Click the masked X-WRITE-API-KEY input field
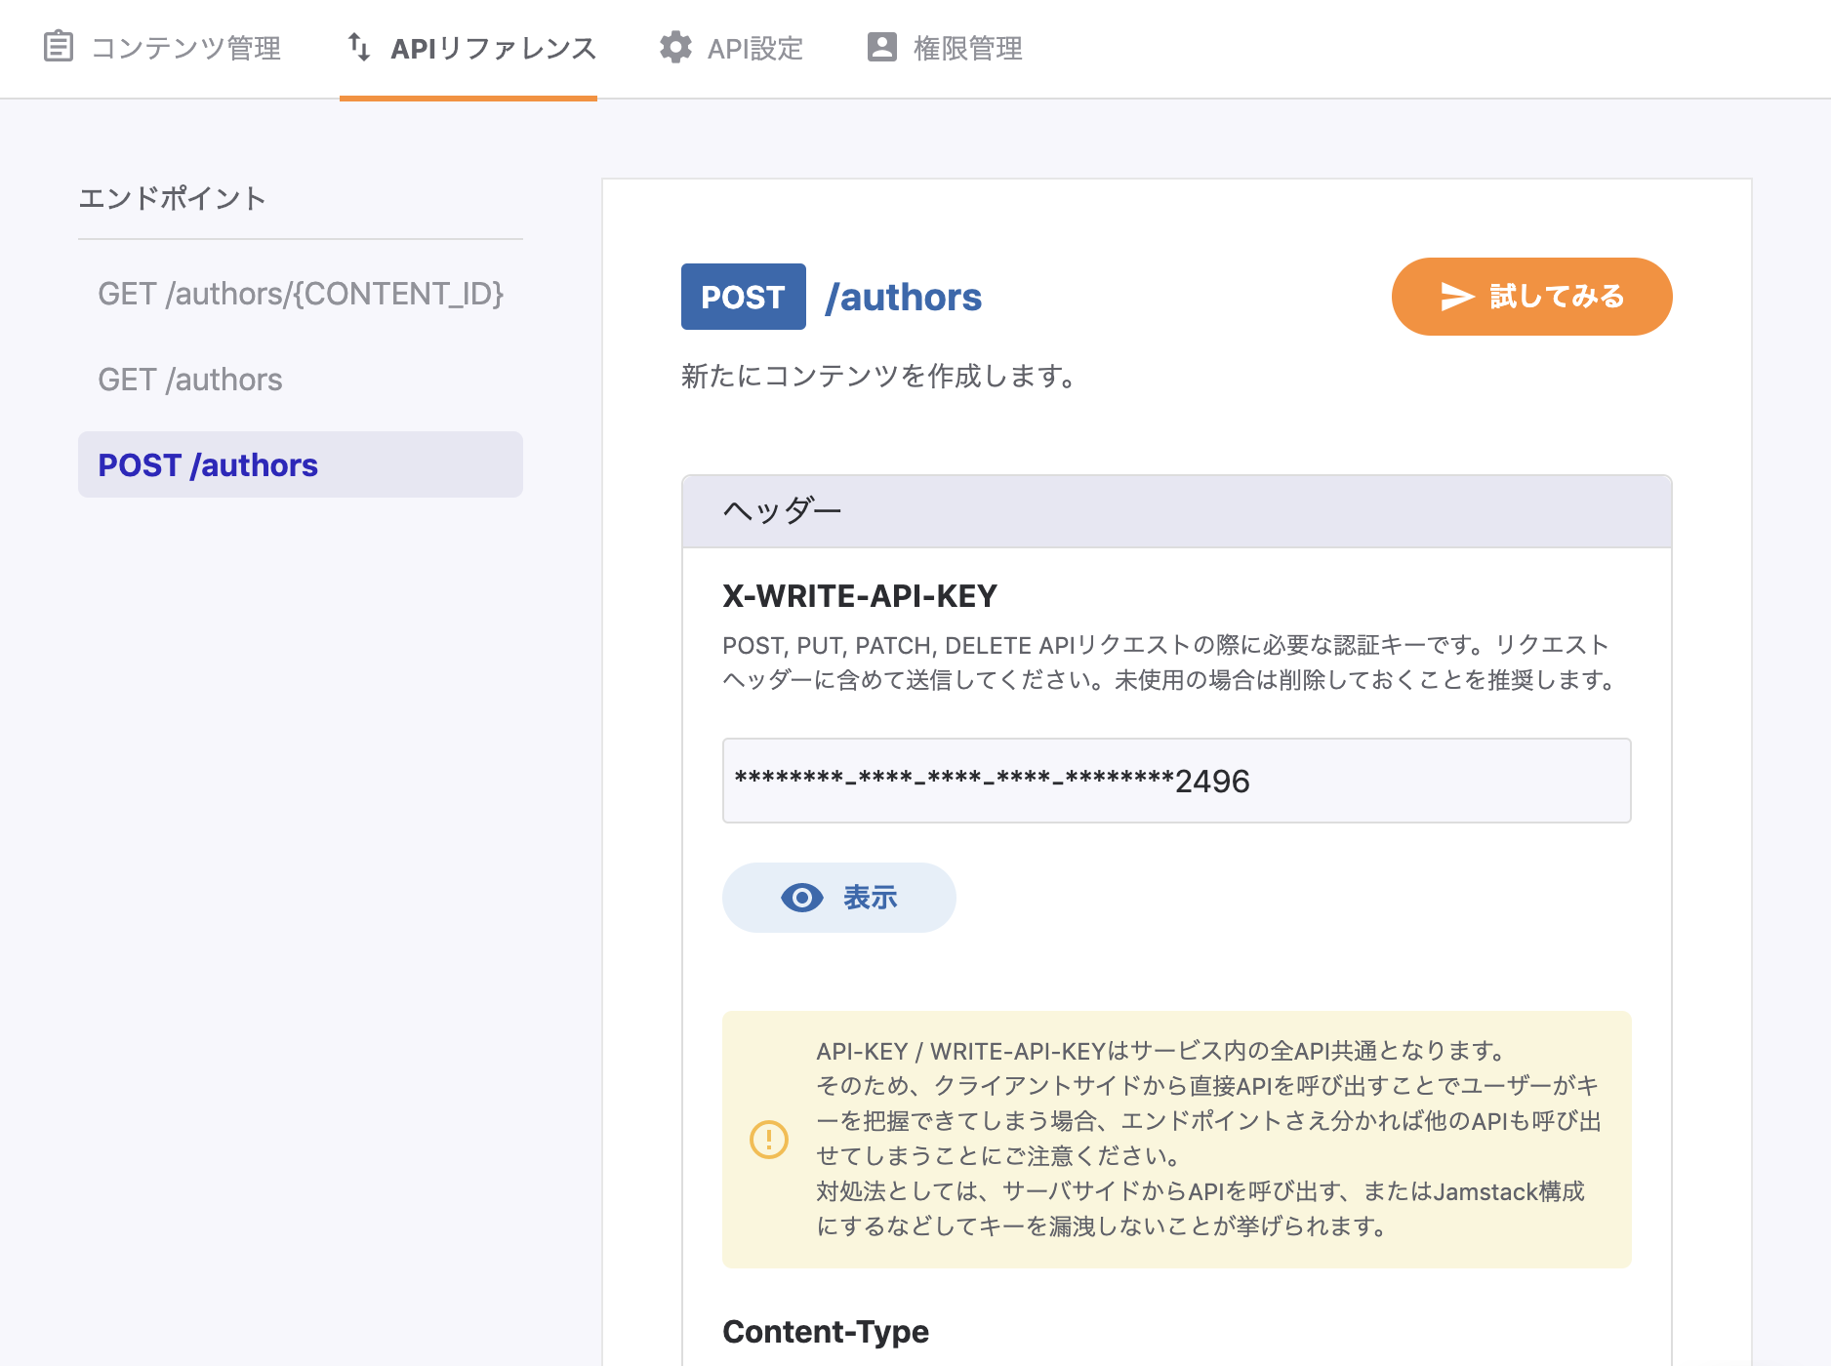The image size is (1831, 1366). tap(1176, 781)
